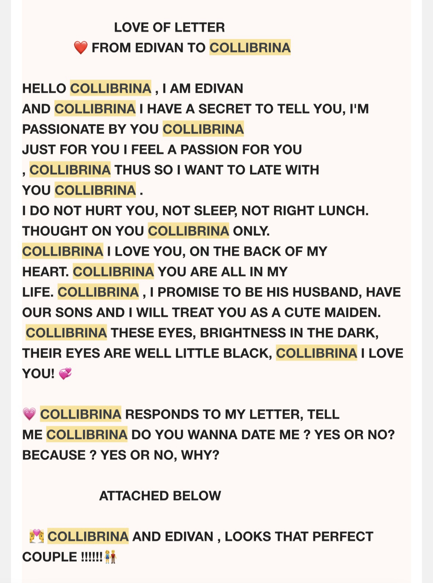433x583 pixels.
Task: Click highlighted COLLIBRINA after PASSIONATE BY YOU
Action: pos(203,129)
